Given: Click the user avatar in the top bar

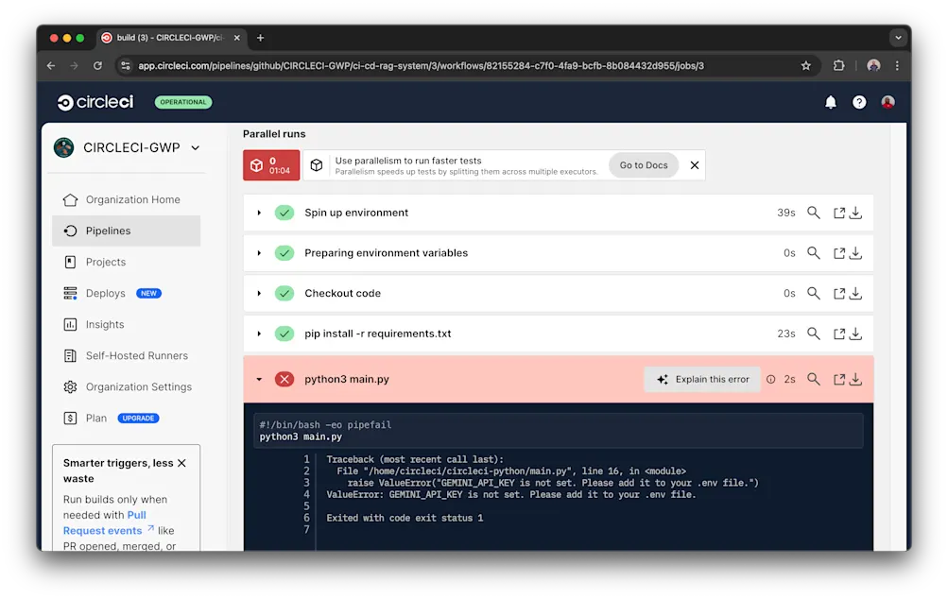Looking at the screenshot, I should 887,102.
